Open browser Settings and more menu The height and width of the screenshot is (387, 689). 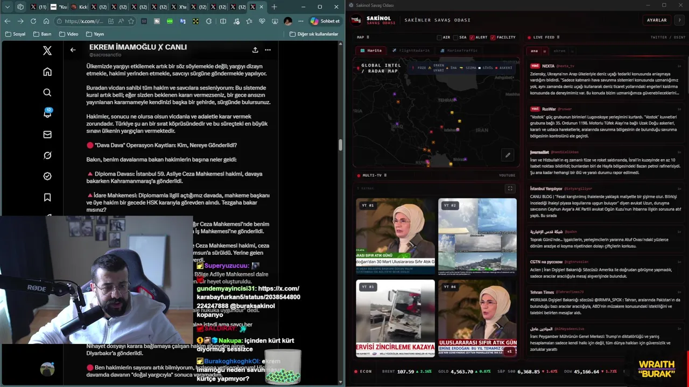[x=301, y=21]
